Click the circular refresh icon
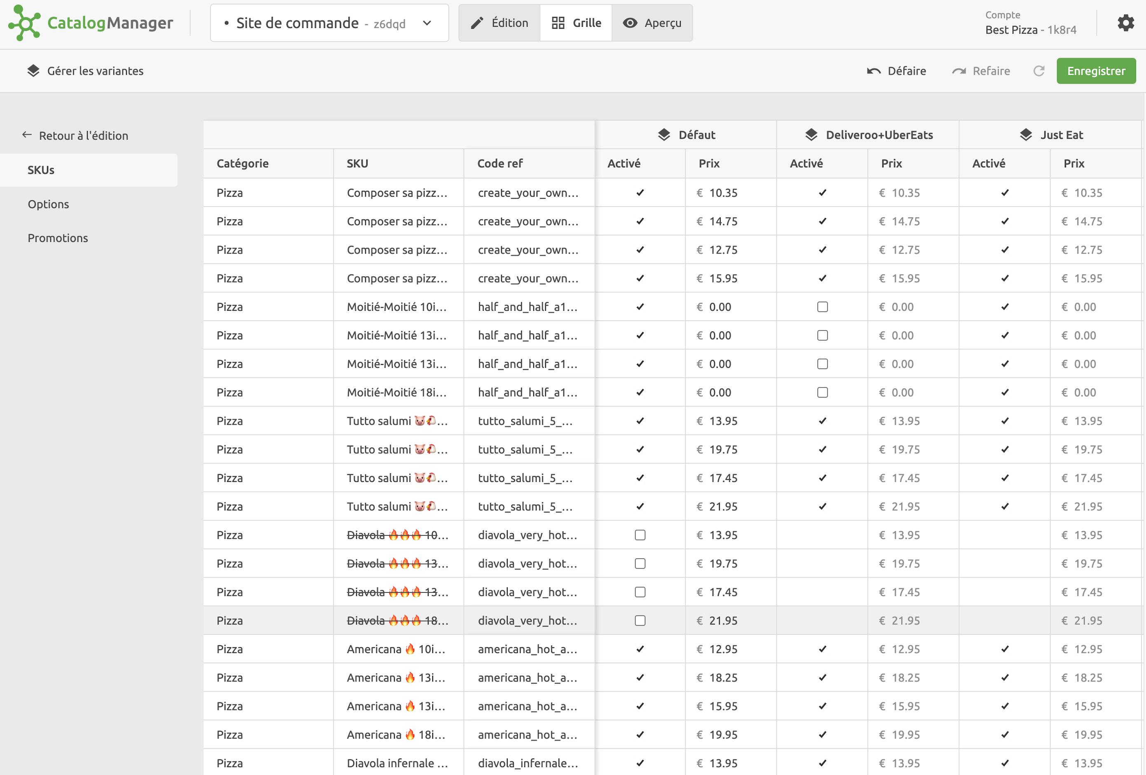 click(x=1039, y=71)
